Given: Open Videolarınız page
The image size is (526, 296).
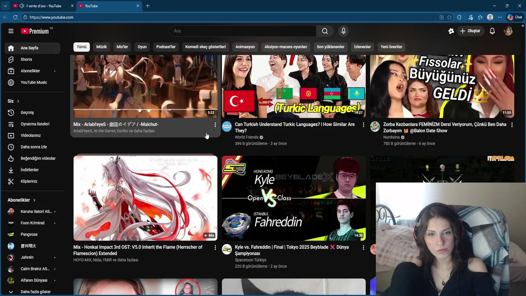Looking at the screenshot, I should click(32, 136).
